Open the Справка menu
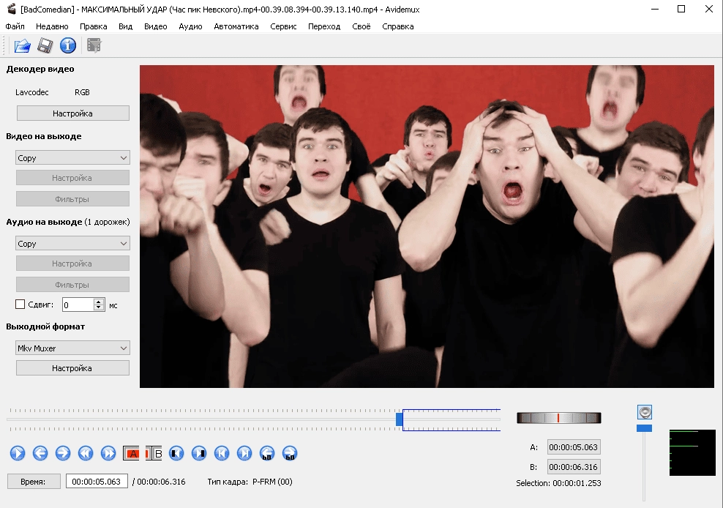The height and width of the screenshot is (508, 723). click(x=397, y=26)
